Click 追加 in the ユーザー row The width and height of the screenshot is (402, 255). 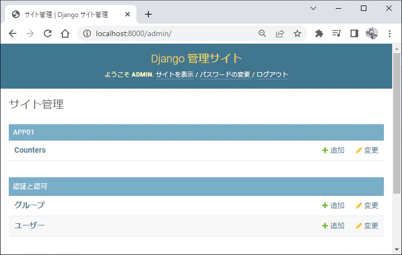334,226
